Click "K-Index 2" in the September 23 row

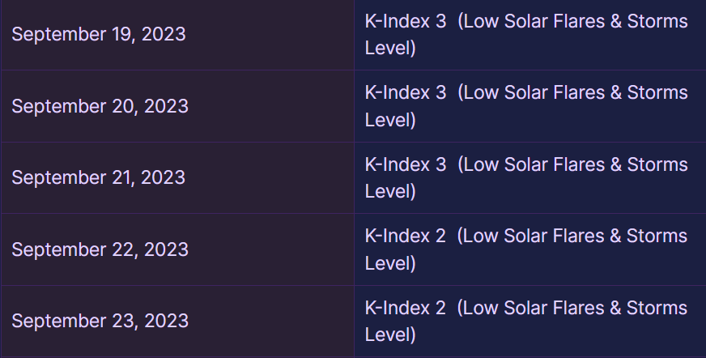[405, 308]
